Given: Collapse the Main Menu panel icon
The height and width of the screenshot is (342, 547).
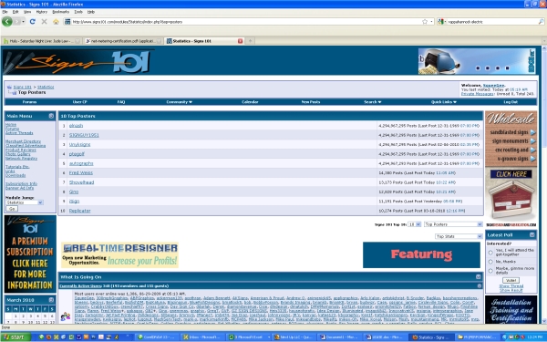Looking at the screenshot, I should tap(51, 116).
